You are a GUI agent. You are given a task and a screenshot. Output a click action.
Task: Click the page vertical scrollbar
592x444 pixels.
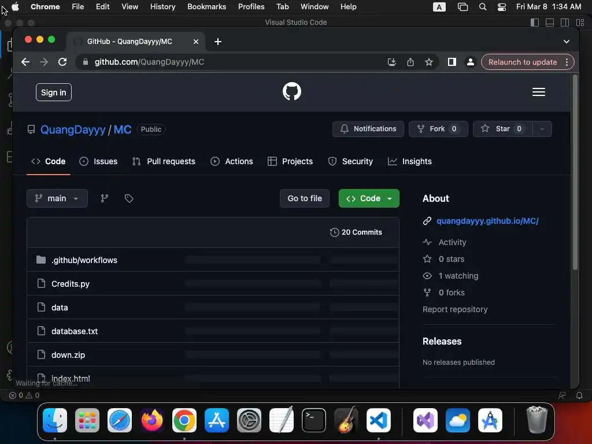(575, 172)
